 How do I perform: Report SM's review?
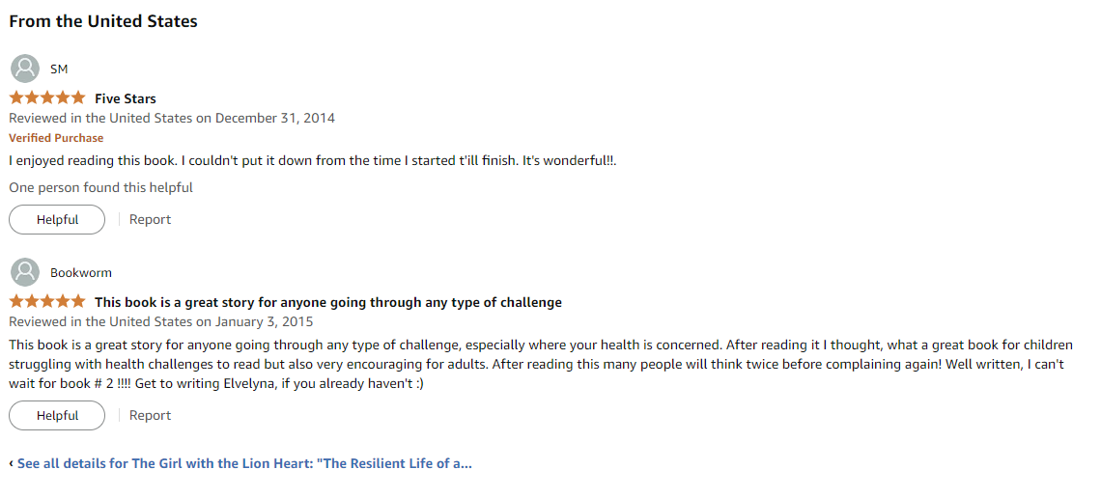[150, 220]
